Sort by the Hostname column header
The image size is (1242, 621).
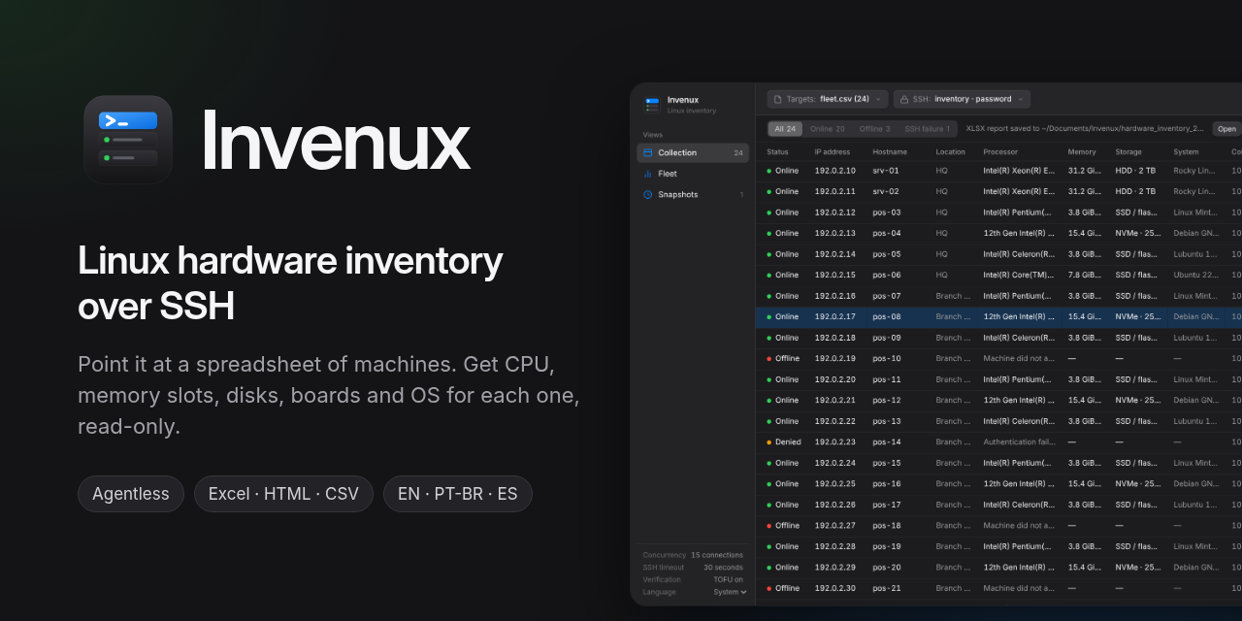[x=890, y=151]
